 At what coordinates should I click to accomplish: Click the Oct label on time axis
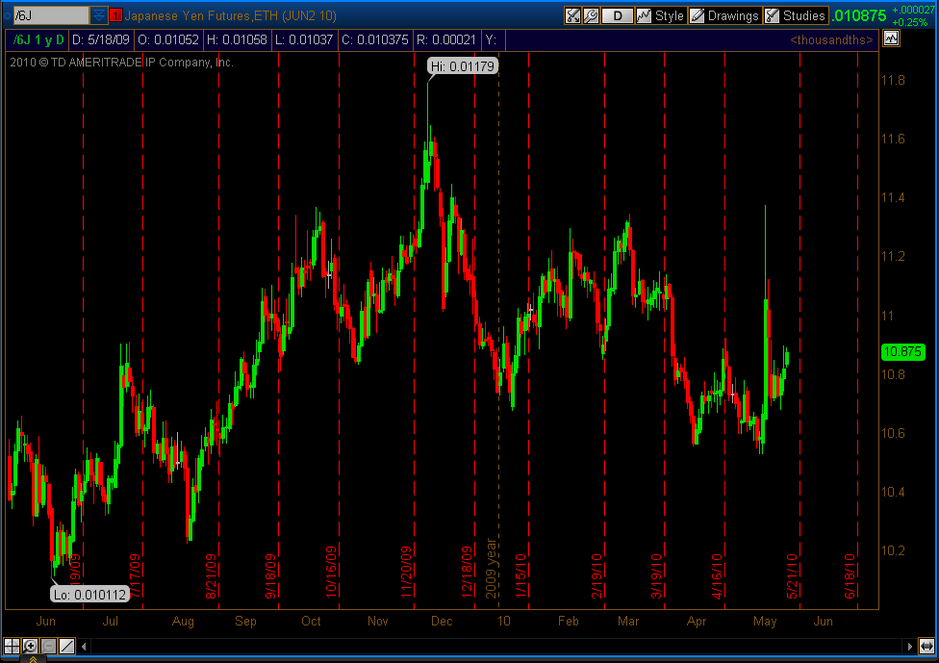coord(311,621)
